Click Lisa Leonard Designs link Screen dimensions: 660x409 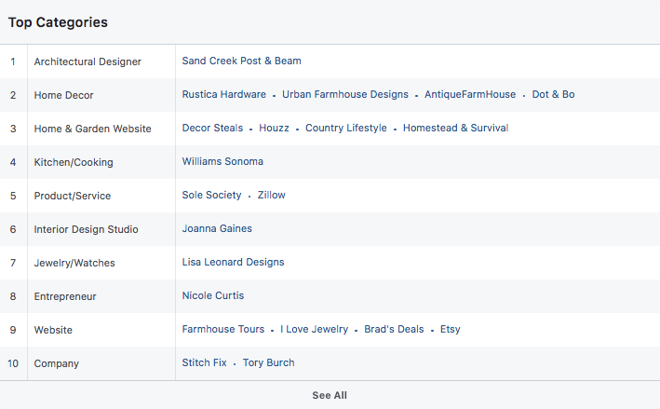click(x=233, y=263)
